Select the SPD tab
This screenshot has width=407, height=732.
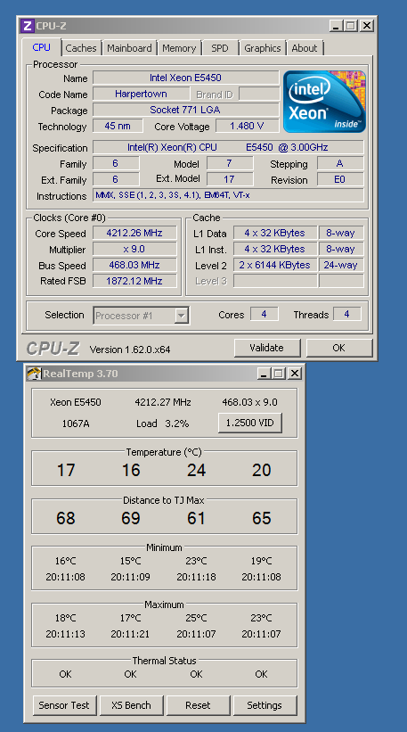click(220, 48)
